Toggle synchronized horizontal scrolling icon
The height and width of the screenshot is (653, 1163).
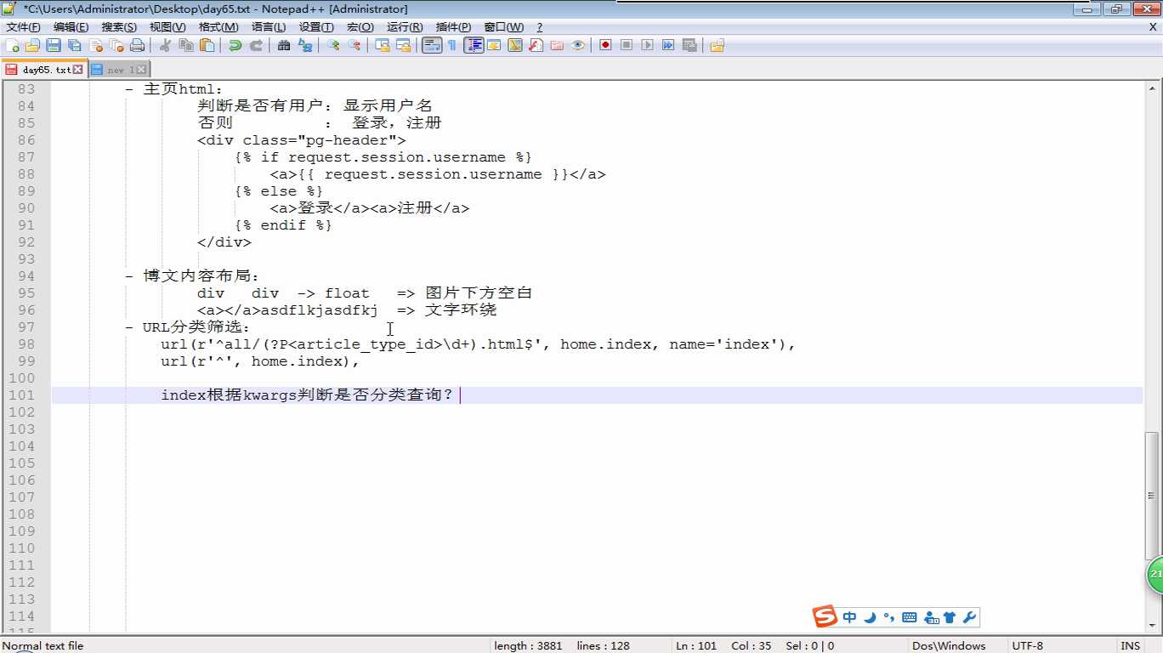[x=403, y=45]
